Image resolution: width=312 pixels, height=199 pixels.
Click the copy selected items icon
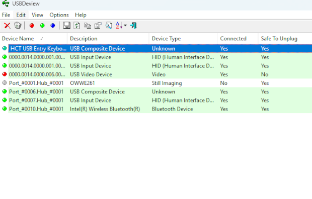click(x=88, y=26)
